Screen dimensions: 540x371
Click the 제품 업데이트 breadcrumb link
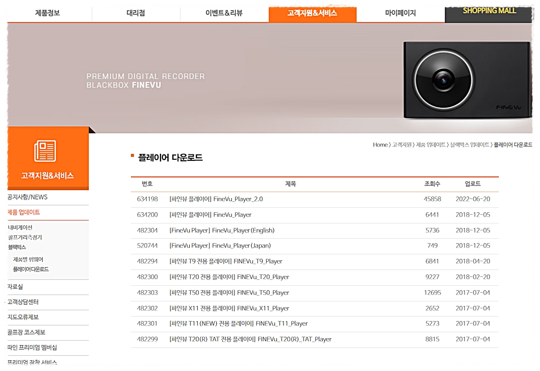[x=431, y=145]
